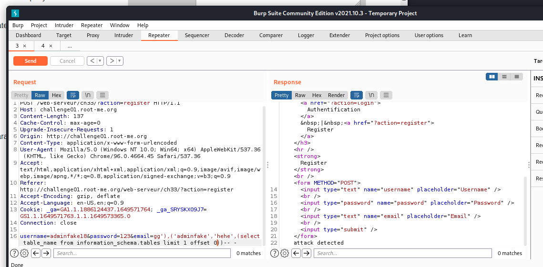Close Repeater tab 3
The height and width of the screenshot is (267, 543).
[x=25, y=46]
